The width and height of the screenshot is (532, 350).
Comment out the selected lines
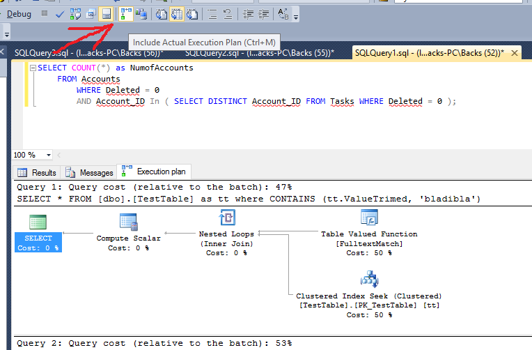[212, 14]
